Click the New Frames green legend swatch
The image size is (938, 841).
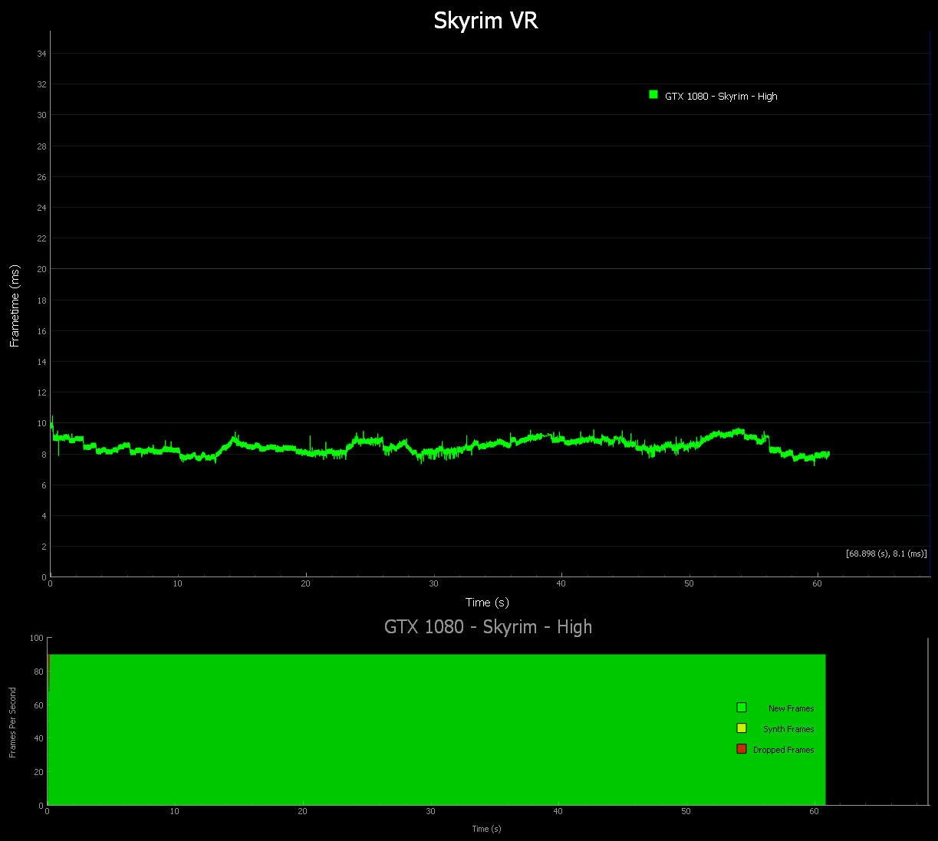(x=742, y=708)
